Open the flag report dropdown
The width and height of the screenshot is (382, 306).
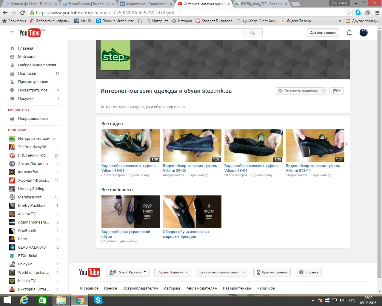click(337, 91)
